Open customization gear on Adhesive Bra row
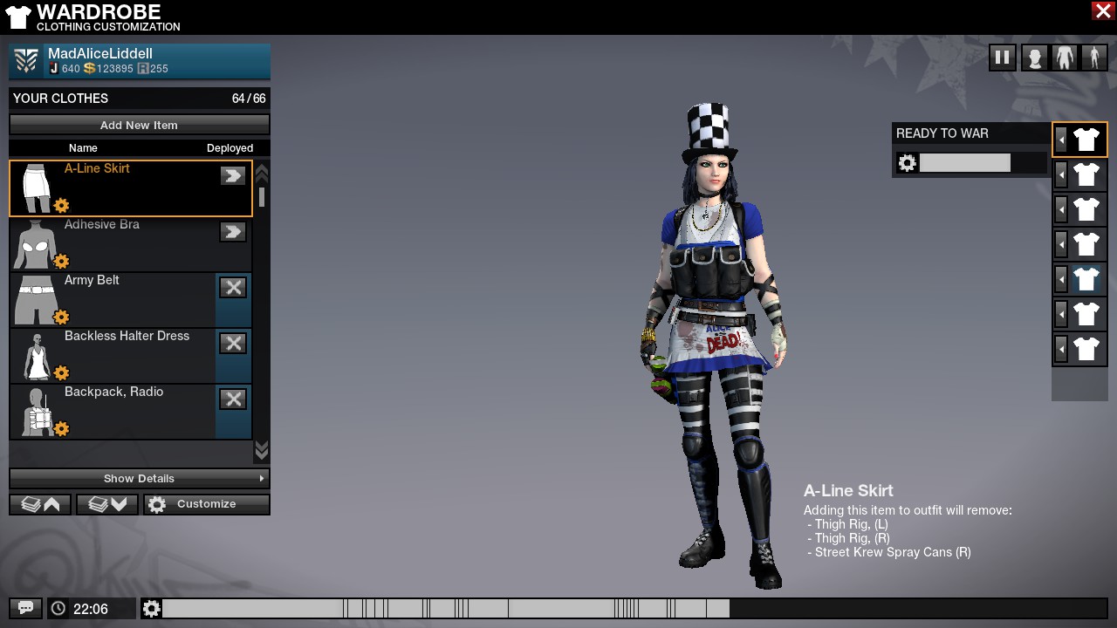The image size is (1117, 628). click(x=61, y=262)
